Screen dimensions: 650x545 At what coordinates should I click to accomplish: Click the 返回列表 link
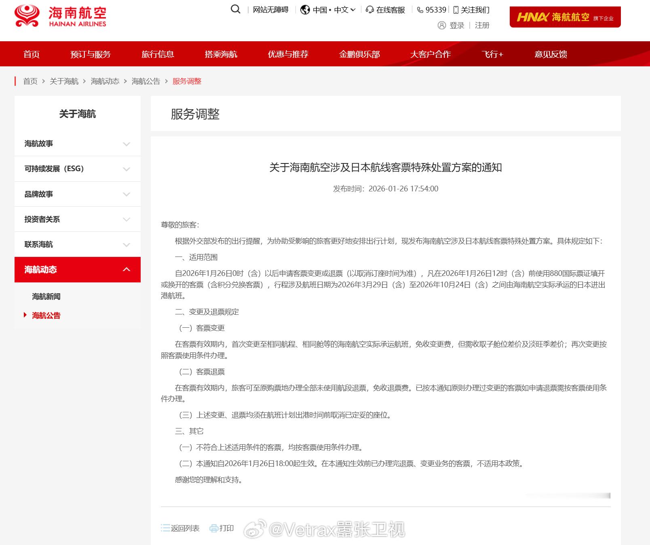[x=185, y=528]
